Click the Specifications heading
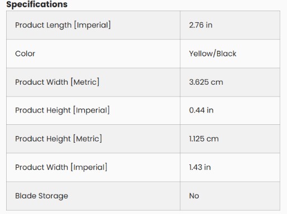The width and height of the screenshot is (287, 214). 37,4
